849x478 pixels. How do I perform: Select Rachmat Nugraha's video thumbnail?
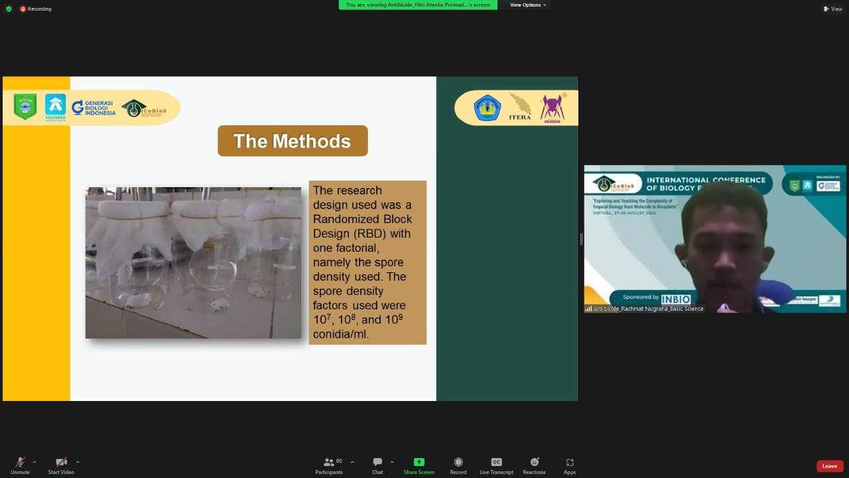click(715, 239)
